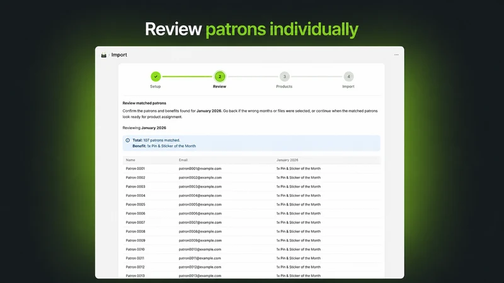
Task: Click the benefit cell in Patron 0010 row
Action: (x=298, y=249)
